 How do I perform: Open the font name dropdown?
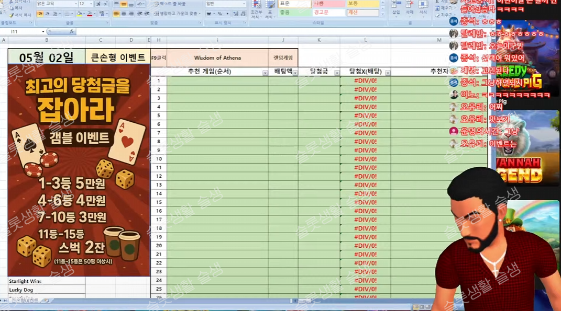point(75,4)
